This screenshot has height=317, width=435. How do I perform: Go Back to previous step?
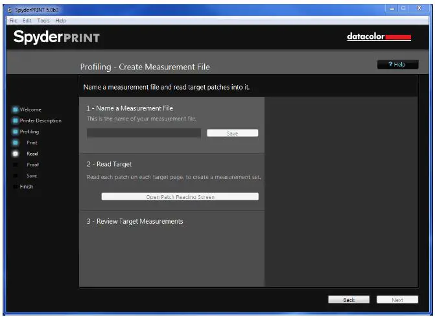pos(349,299)
